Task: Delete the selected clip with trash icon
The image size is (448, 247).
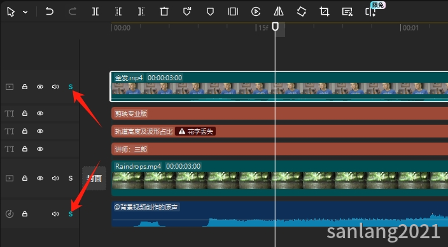Action: [x=164, y=11]
